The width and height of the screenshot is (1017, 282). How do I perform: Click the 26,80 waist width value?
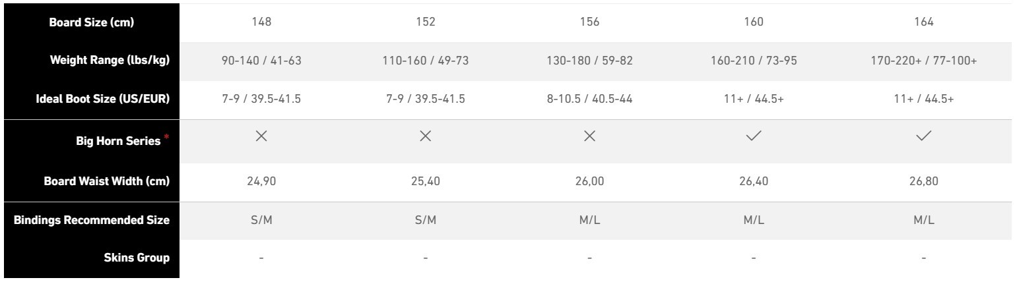[924, 181]
